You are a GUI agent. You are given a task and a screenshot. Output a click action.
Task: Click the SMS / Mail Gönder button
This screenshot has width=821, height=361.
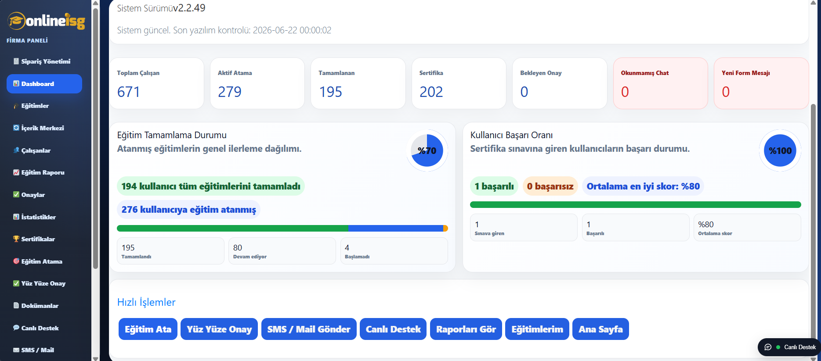tap(309, 329)
